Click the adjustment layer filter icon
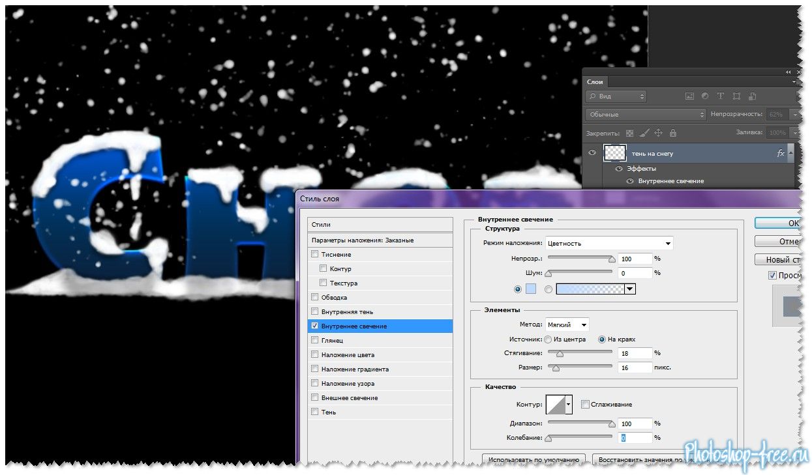Viewport: 812px width, 475px height. tap(705, 96)
